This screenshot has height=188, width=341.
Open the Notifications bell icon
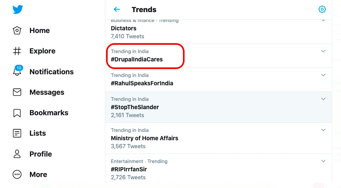point(17,72)
